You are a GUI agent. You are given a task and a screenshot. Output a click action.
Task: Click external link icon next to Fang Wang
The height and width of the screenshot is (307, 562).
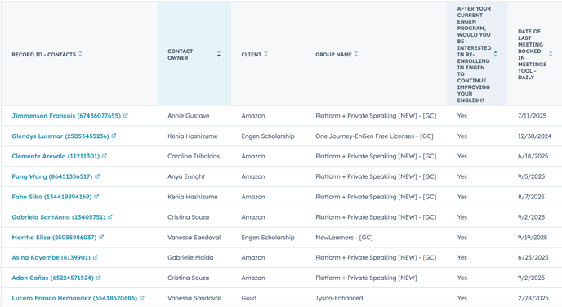click(97, 176)
